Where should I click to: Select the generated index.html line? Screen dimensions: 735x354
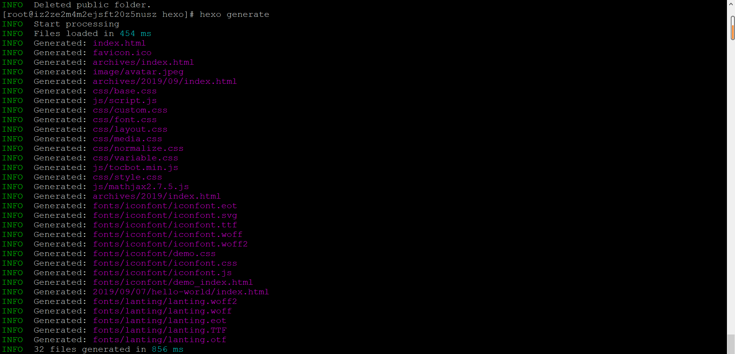tap(119, 43)
